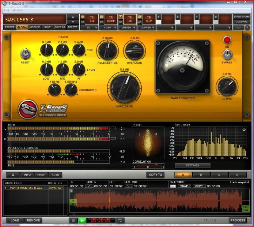
Task: Select slot 1A in the chain
Action: (x=83, y=17)
